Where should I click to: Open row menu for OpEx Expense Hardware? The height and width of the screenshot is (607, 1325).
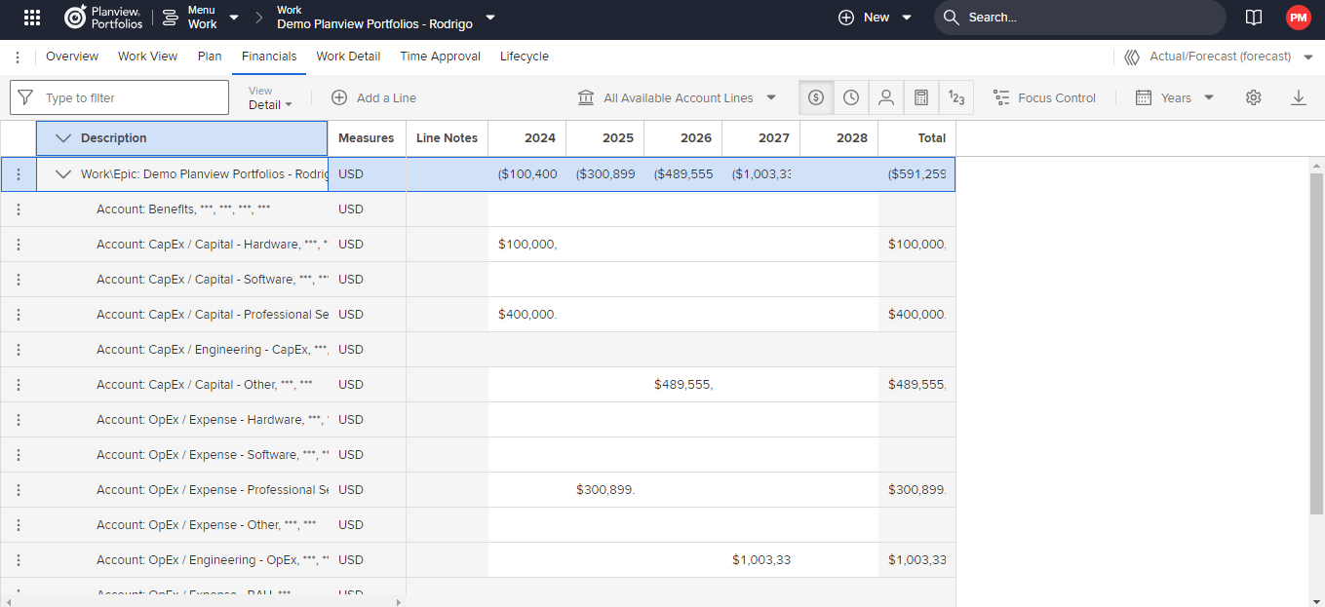tap(19, 420)
